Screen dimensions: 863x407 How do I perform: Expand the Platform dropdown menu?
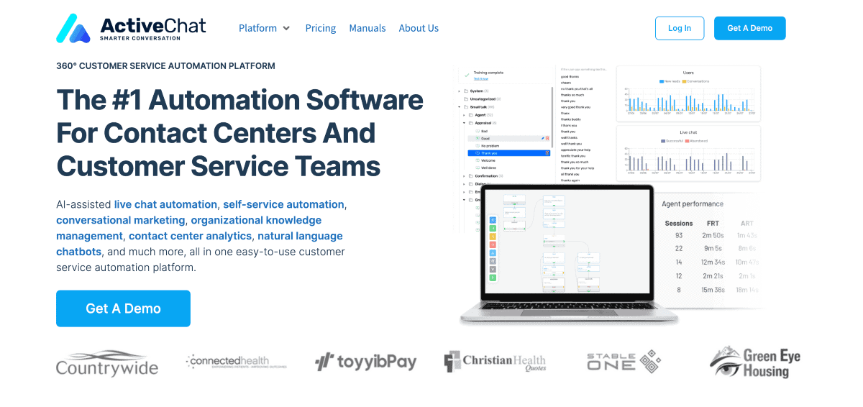pos(264,28)
